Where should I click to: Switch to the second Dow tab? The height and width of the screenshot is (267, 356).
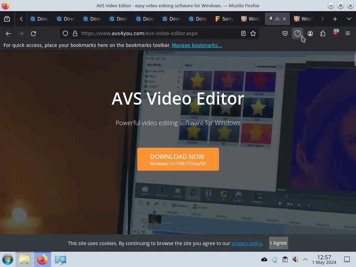pyautogui.click(x=66, y=19)
